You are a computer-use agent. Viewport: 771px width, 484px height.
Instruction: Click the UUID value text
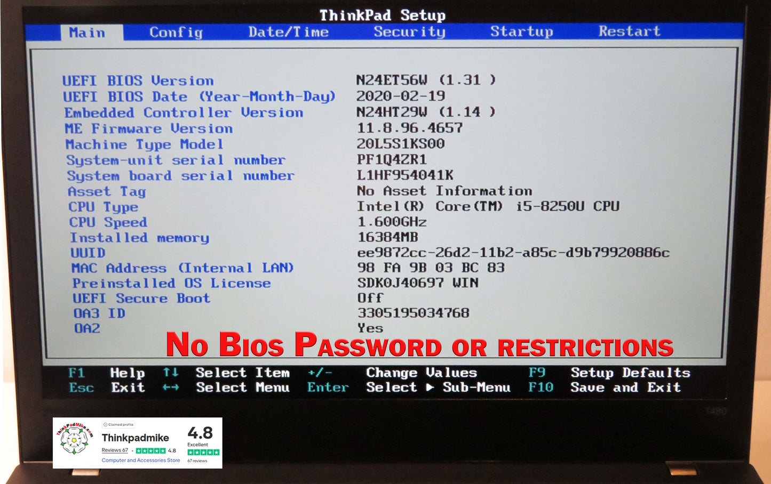tap(513, 253)
